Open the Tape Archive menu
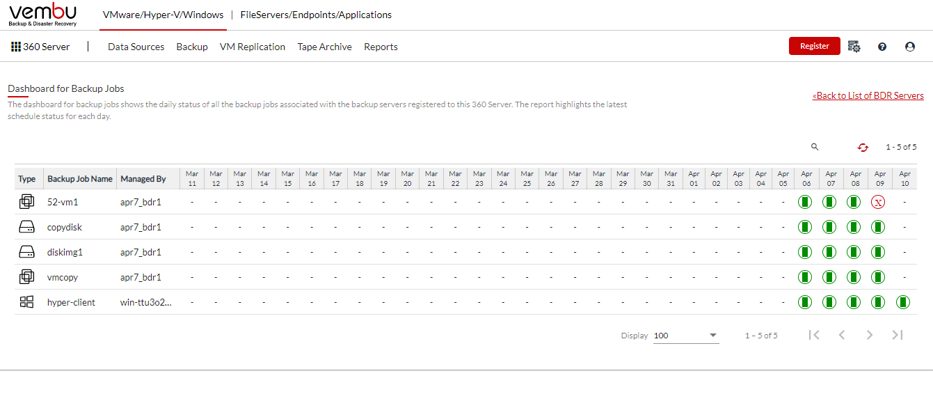The width and height of the screenshot is (933, 401). (325, 47)
